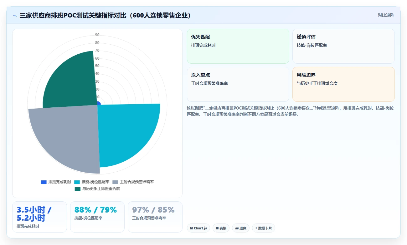Click the 表格 tag
This screenshot has width=407, height=245.
(x=221, y=228)
